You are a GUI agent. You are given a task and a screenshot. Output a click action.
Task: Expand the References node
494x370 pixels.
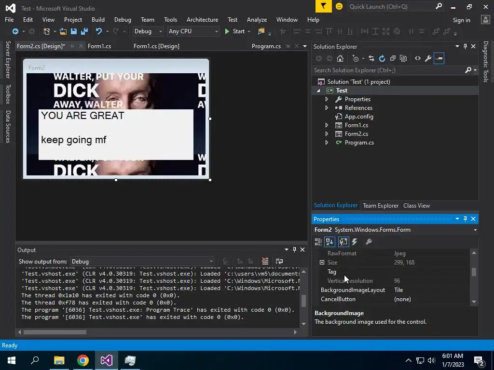327,108
